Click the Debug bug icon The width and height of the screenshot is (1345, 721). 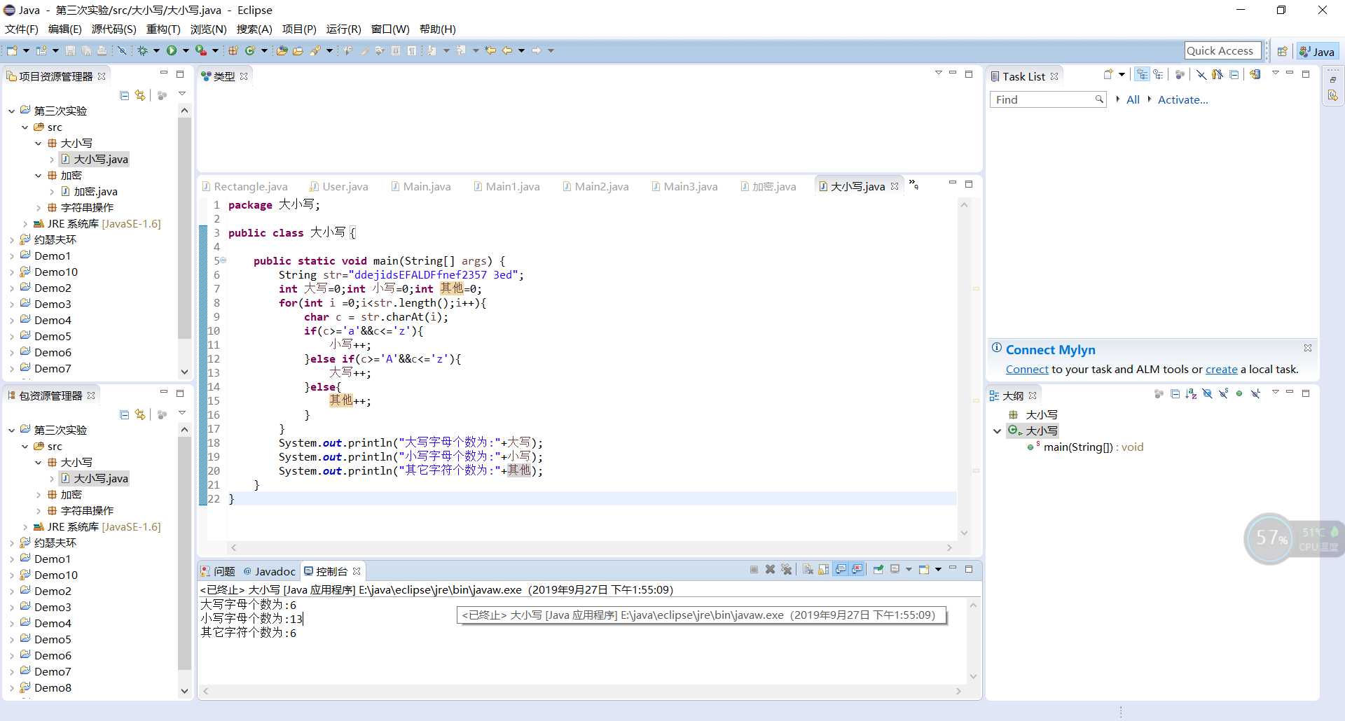tap(142, 50)
